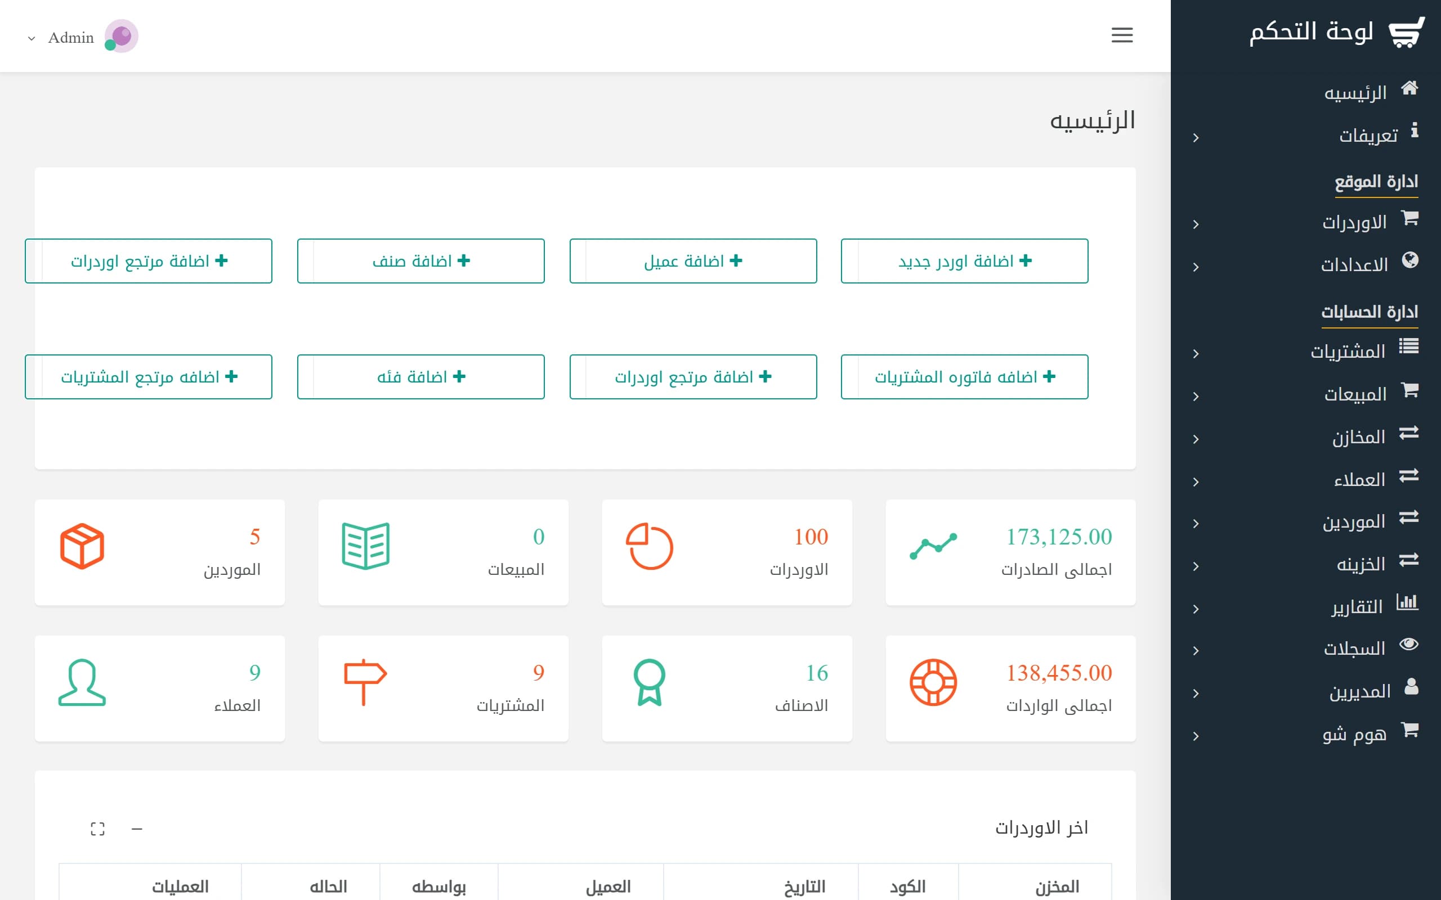Click the bar chart icon beside التقارير

1408,602
